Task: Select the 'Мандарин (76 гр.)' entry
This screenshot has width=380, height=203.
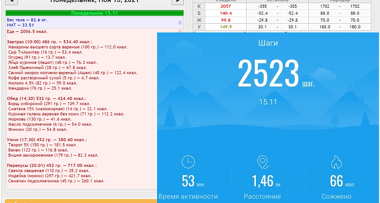Action: 40,88
